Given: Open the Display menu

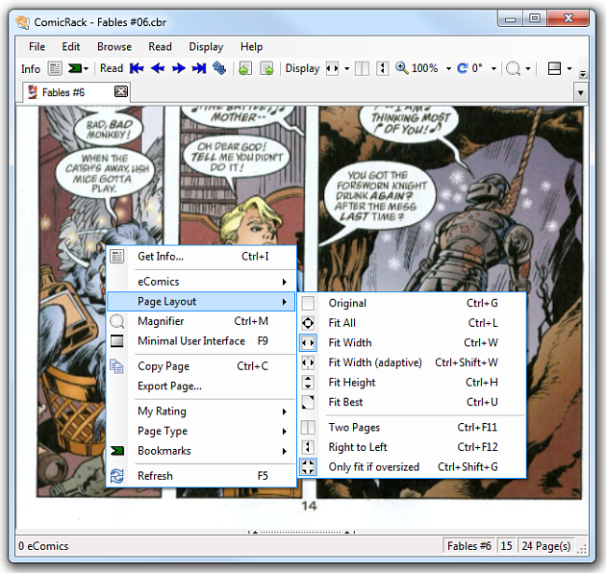Looking at the screenshot, I should point(206,47).
